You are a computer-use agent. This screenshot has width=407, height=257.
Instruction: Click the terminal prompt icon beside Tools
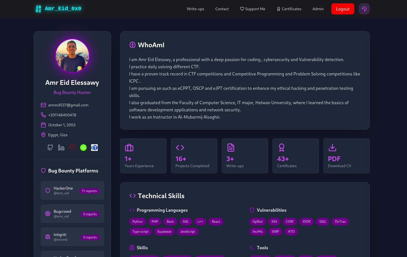click(x=252, y=248)
